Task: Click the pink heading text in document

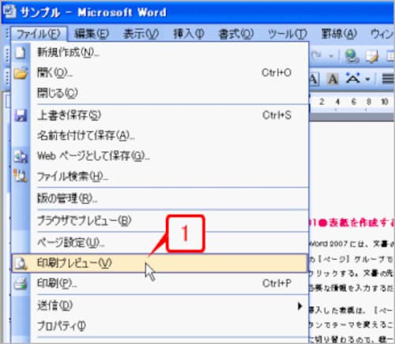Action: click(352, 222)
